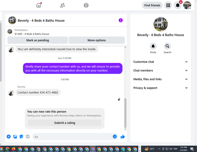Screen dimensions: 197x152
Task: Click the purple 'Kindly share your contact number' message
Action: coord(72,68)
